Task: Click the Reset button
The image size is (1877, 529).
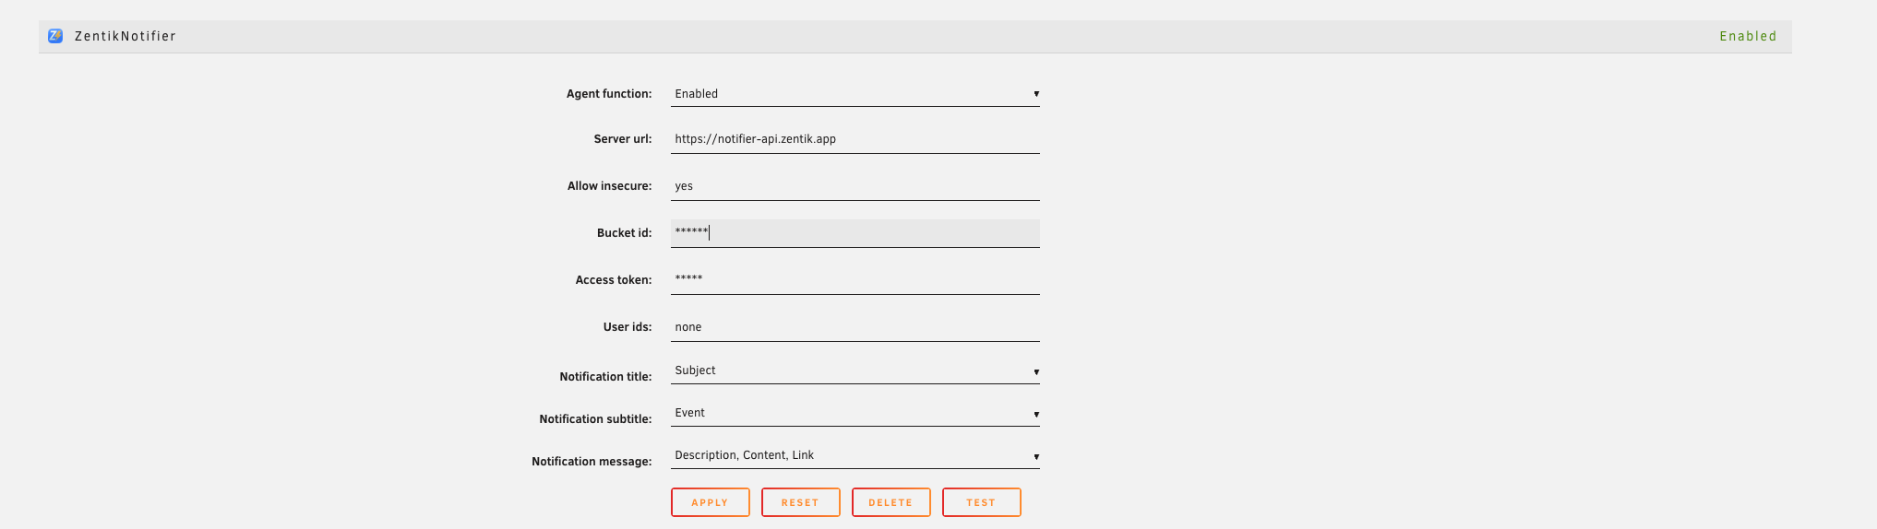Action: click(800, 502)
